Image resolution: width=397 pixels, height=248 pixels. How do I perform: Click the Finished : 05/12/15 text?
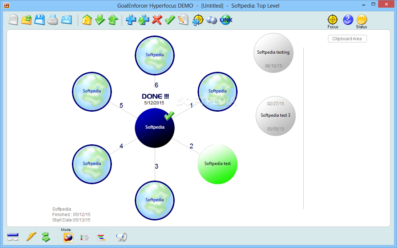72,214
